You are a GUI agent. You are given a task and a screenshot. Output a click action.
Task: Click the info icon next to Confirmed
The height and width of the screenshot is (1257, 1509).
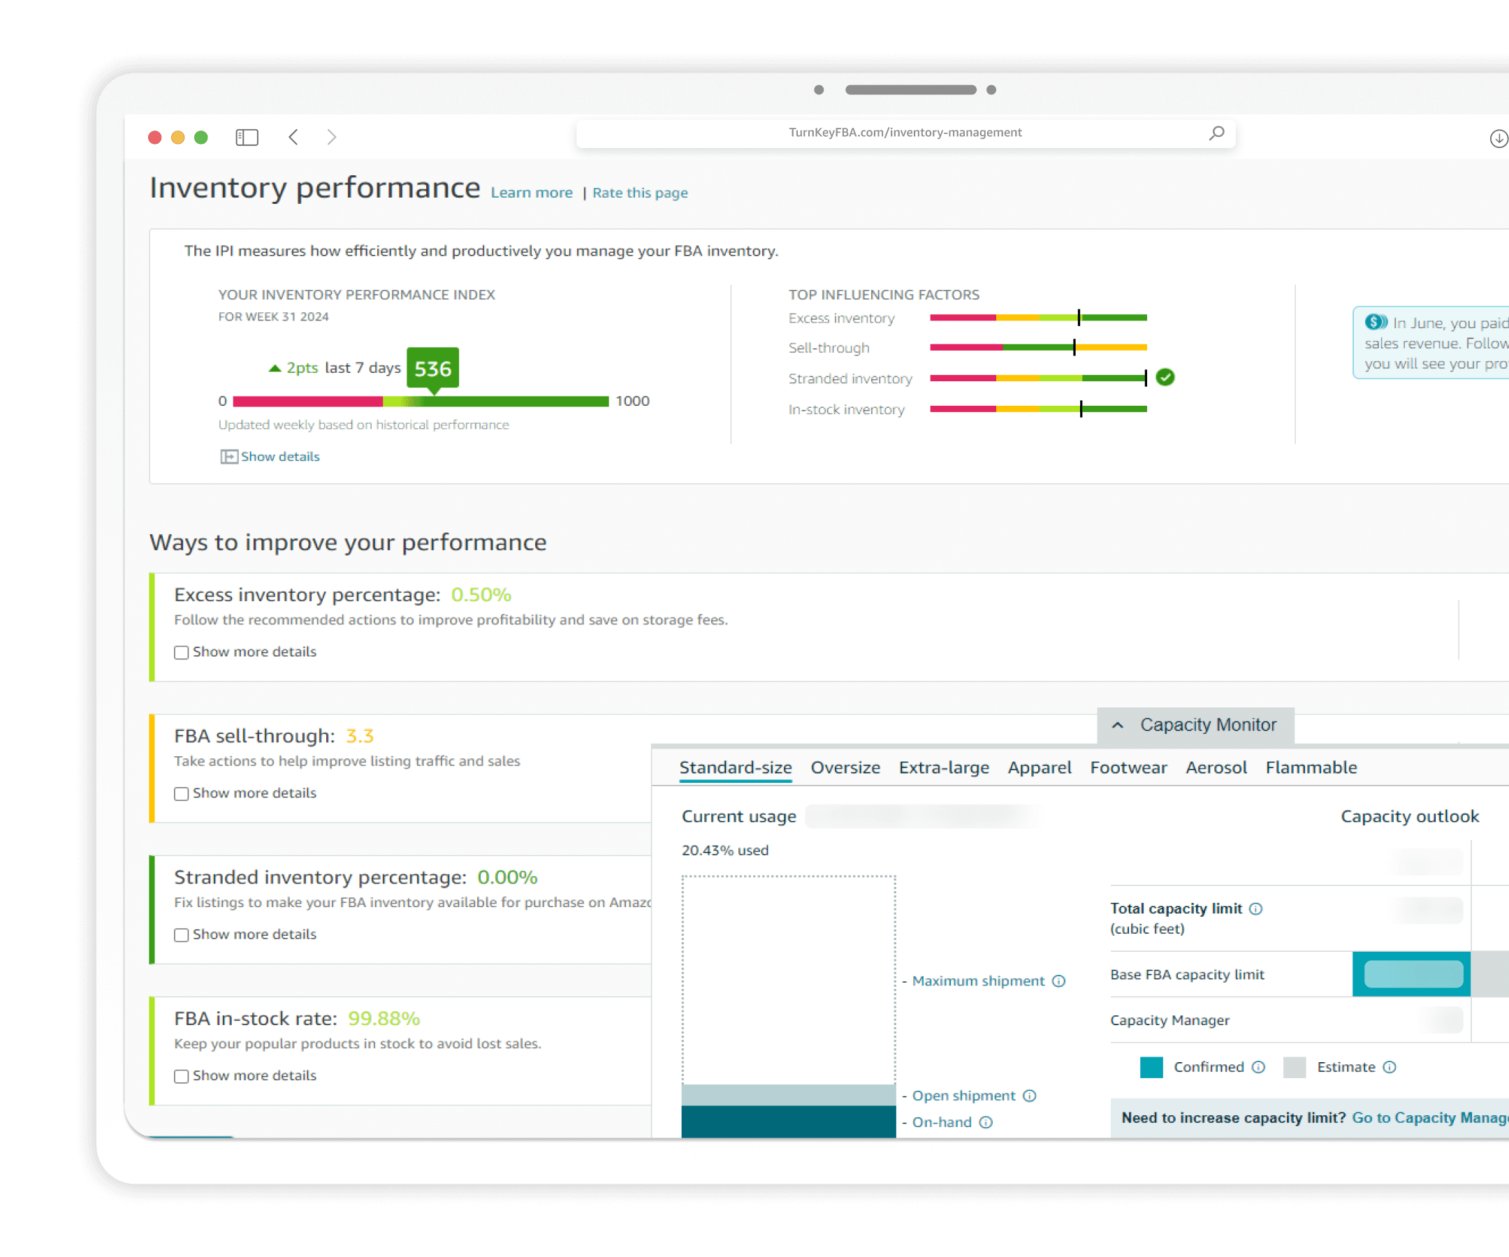click(x=1258, y=1066)
